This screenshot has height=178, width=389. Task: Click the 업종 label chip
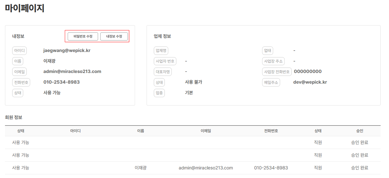coord(159,93)
